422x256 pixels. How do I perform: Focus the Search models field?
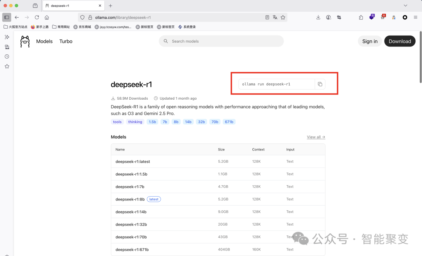[x=221, y=41]
